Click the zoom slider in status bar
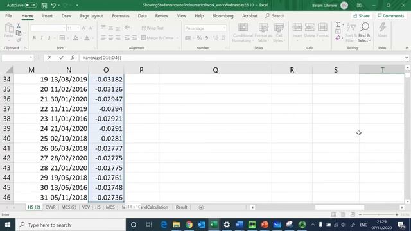Screen dimensions: 411x231 pos(378,214)
